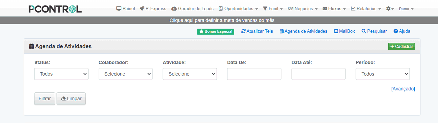The image size is (438, 123).
Task: Open the Avançado filter link
Action: (x=403, y=89)
